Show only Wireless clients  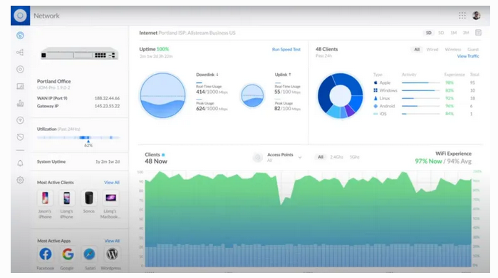click(453, 50)
